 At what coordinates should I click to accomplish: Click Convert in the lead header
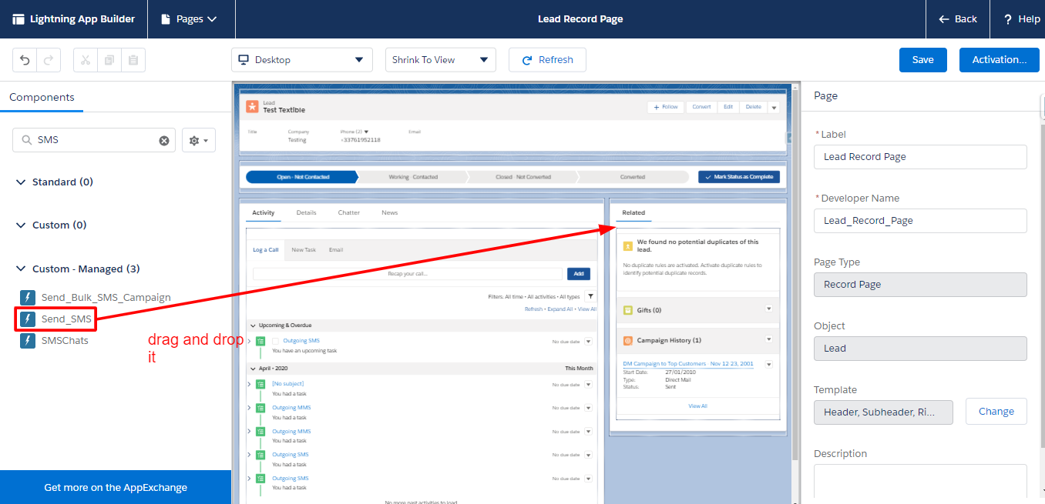(x=701, y=107)
